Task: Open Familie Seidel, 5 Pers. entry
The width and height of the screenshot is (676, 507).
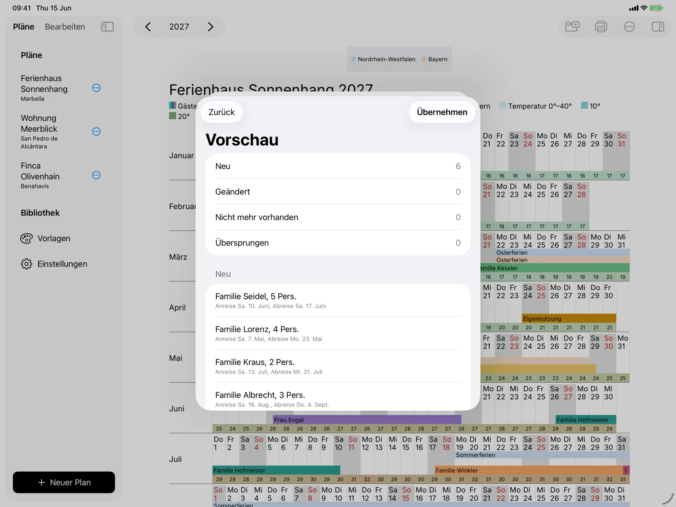Action: [338, 300]
